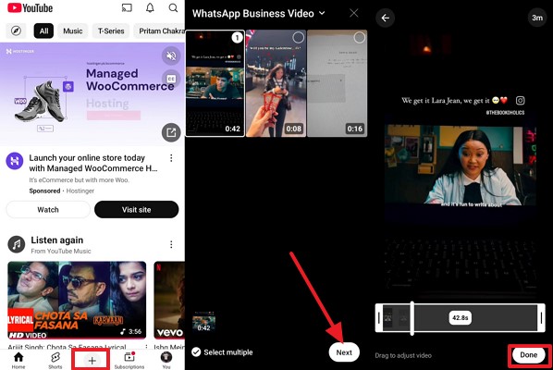Tap the selected 0:42 clip preview
553x370 pixels.
coord(203,321)
